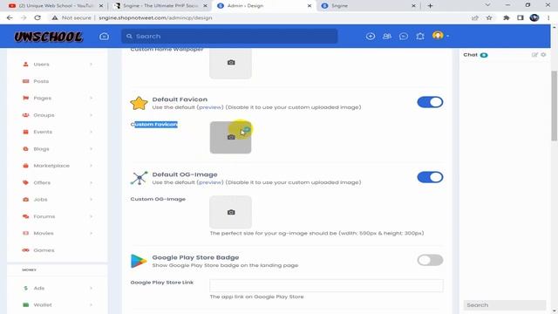This screenshot has height=314, width=558.
Task: Open notifications bell icon
Action: (x=420, y=37)
